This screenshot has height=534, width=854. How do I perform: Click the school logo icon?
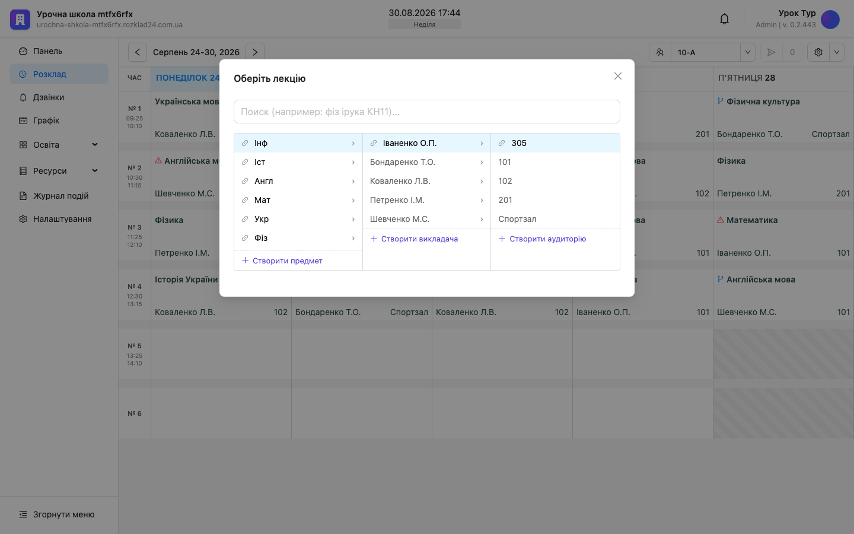point(20,20)
